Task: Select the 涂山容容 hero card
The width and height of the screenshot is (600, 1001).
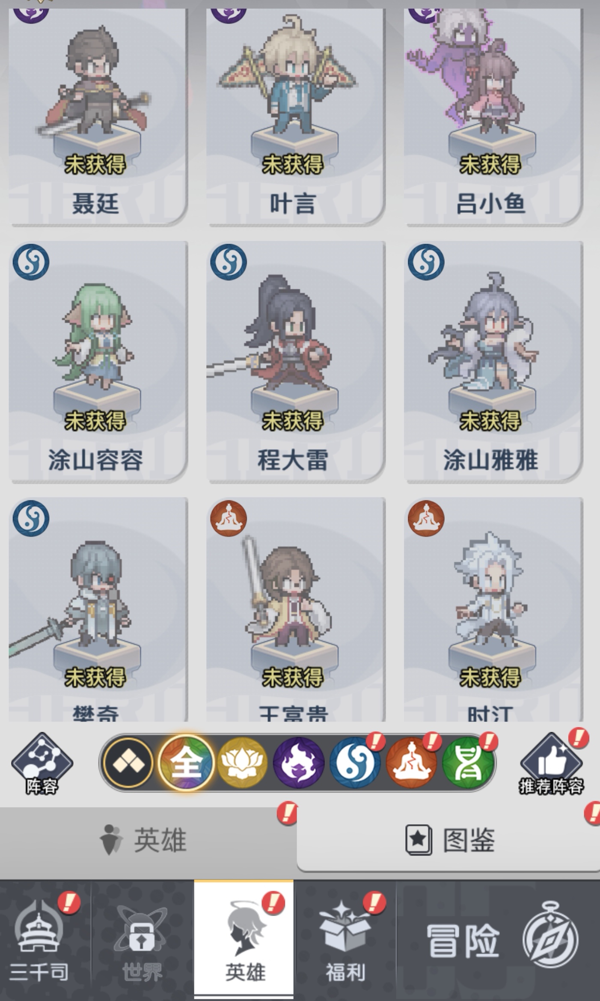Action: (98, 362)
